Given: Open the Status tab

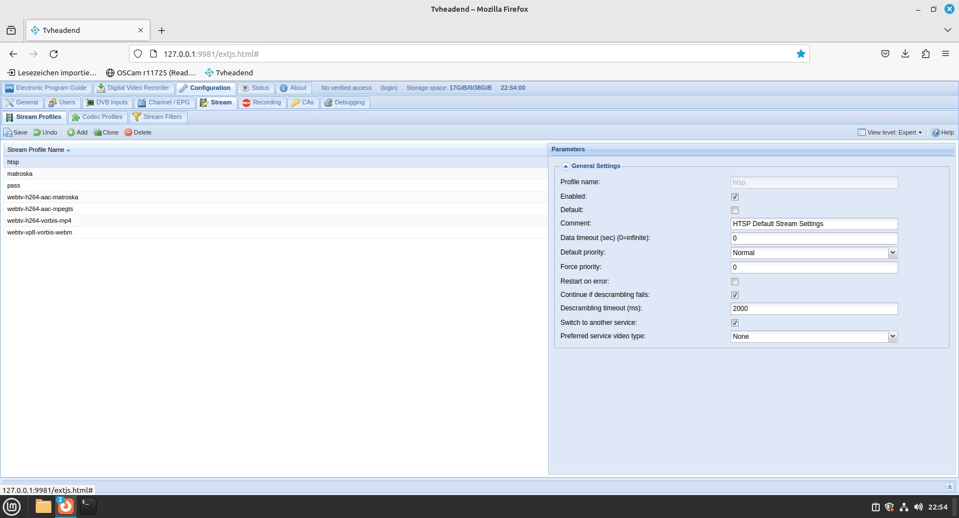Looking at the screenshot, I should tap(255, 88).
